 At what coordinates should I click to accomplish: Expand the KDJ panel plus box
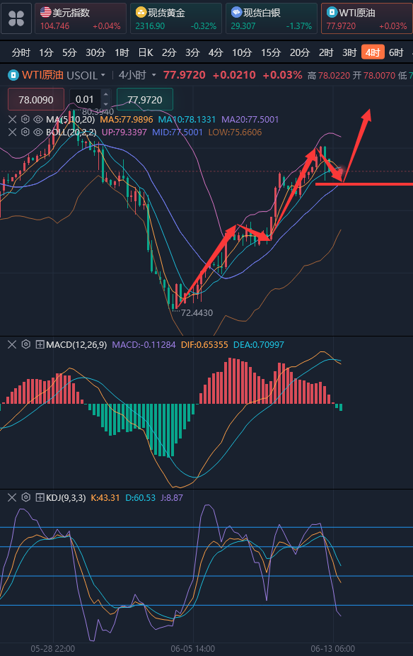point(40,497)
